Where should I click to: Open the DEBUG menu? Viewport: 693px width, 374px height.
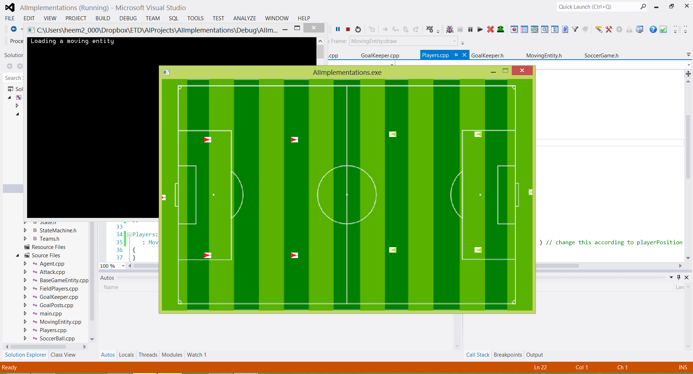(x=128, y=18)
